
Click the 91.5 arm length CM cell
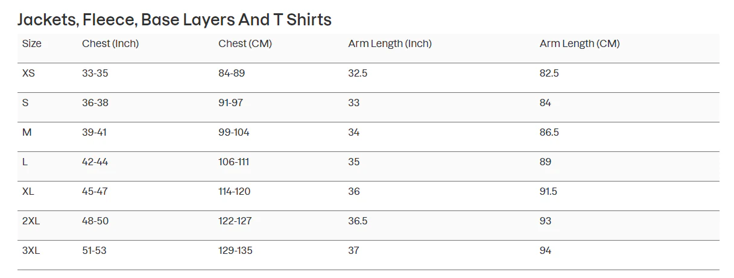coord(548,191)
